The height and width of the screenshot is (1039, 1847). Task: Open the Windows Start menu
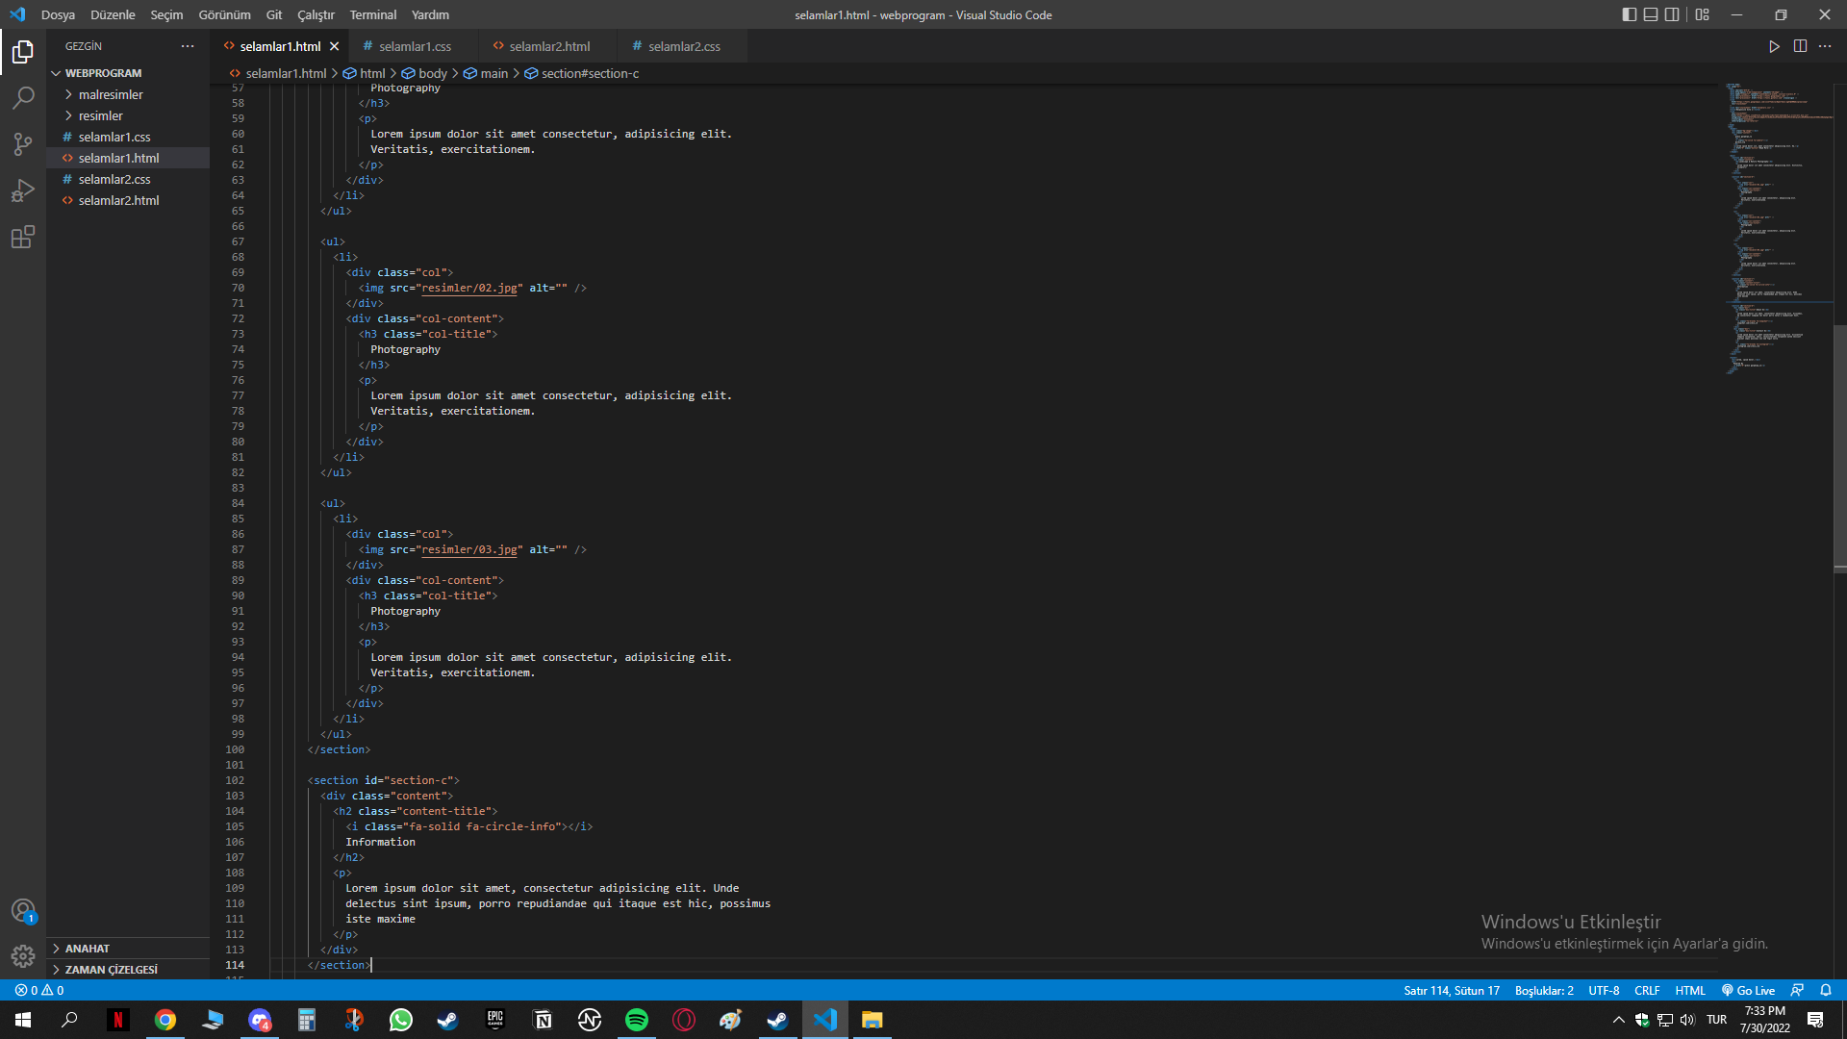tap(23, 1020)
